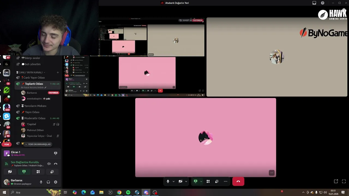Turn on camera in call control bar
Viewport: 349px width, 196px height.
tap(180, 181)
